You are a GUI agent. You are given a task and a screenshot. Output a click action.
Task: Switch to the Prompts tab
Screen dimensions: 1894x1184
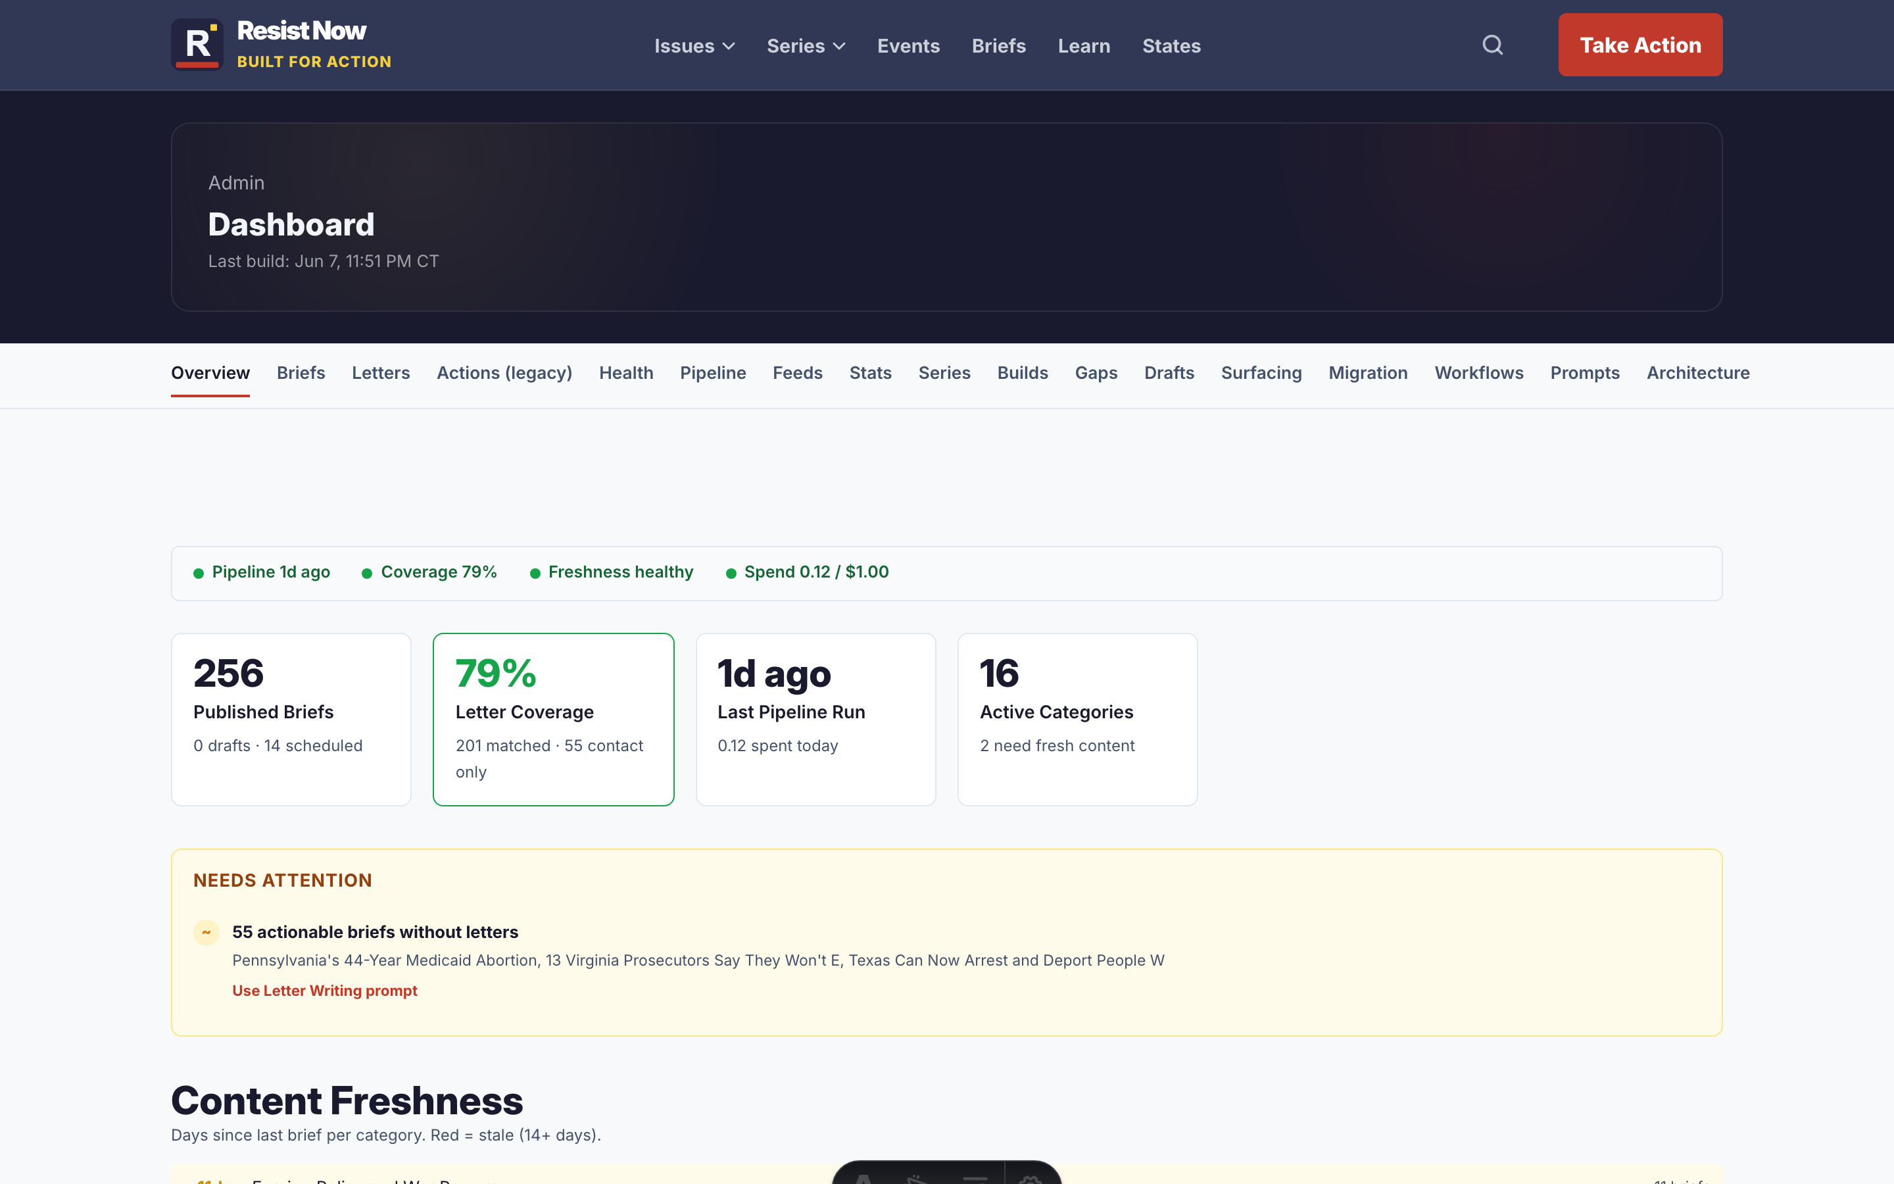coord(1585,373)
